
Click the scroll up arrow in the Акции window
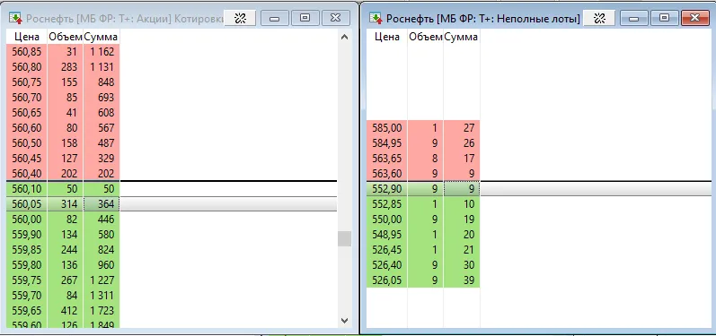(x=344, y=37)
